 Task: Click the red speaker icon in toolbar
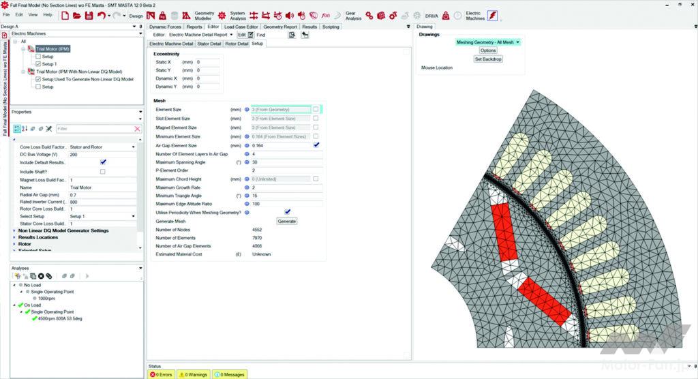(x=290, y=15)
